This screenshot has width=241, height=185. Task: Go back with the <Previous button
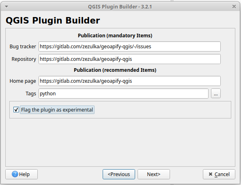coord(119,174)
